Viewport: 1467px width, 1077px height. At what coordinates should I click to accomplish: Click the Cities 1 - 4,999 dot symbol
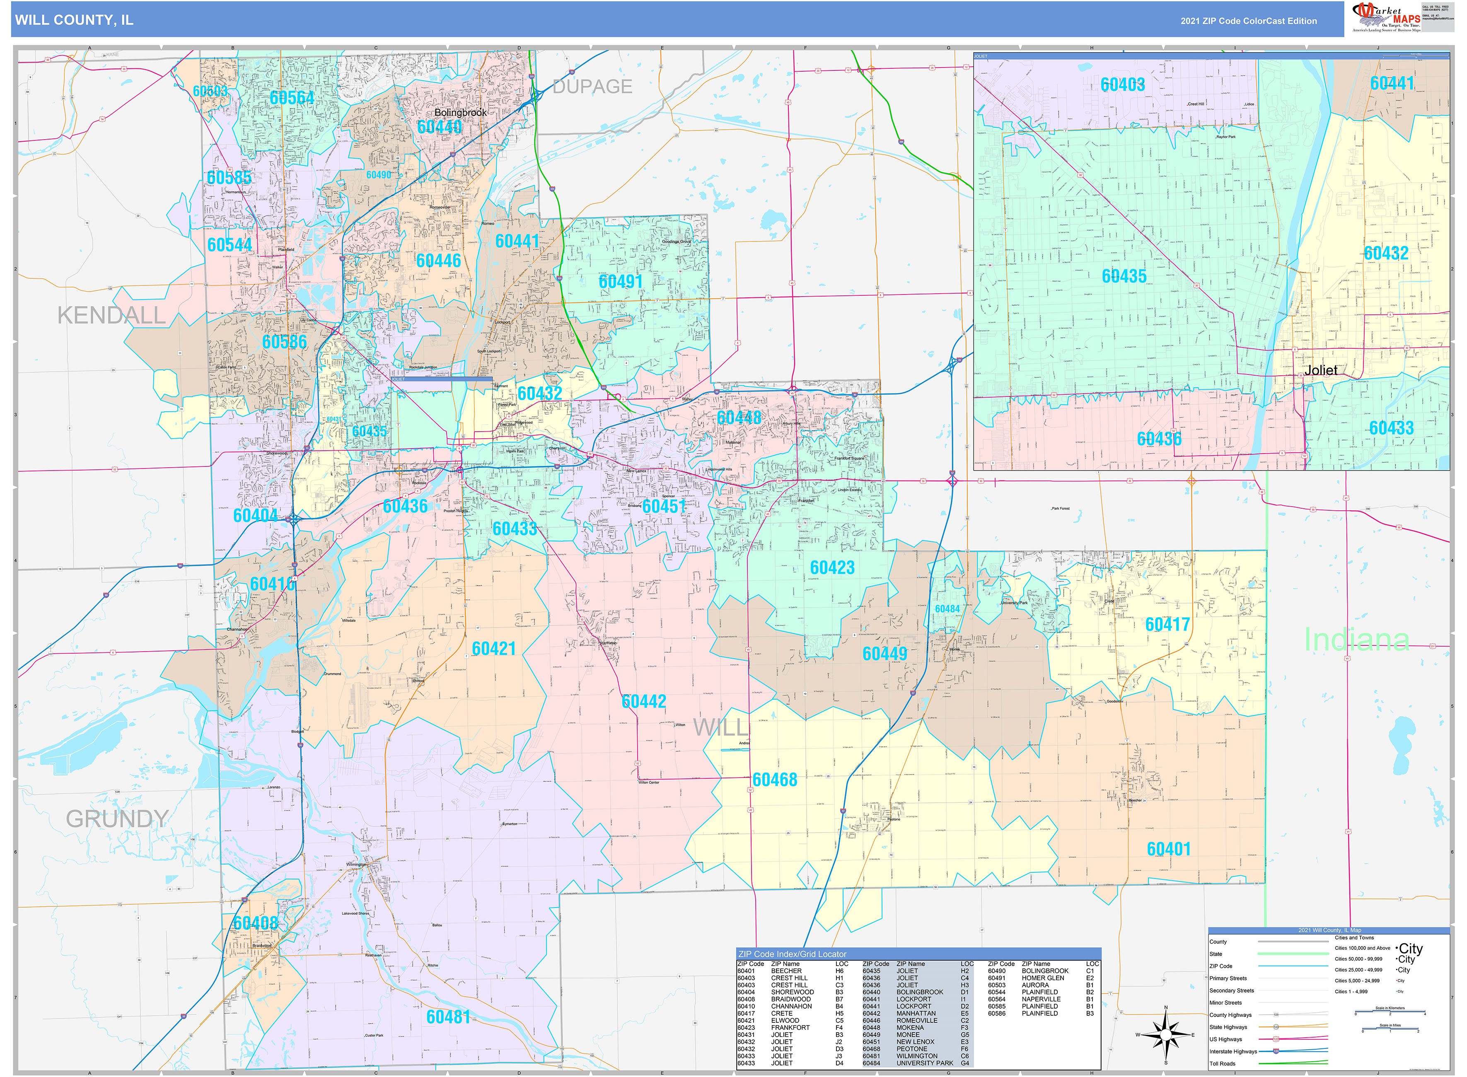coord(1400,992)
